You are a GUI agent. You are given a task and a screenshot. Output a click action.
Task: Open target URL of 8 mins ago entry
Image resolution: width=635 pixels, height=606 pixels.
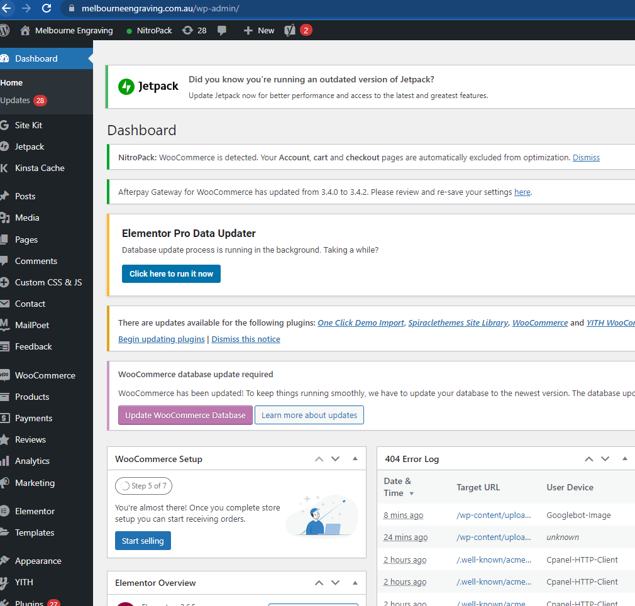(494, 515)
